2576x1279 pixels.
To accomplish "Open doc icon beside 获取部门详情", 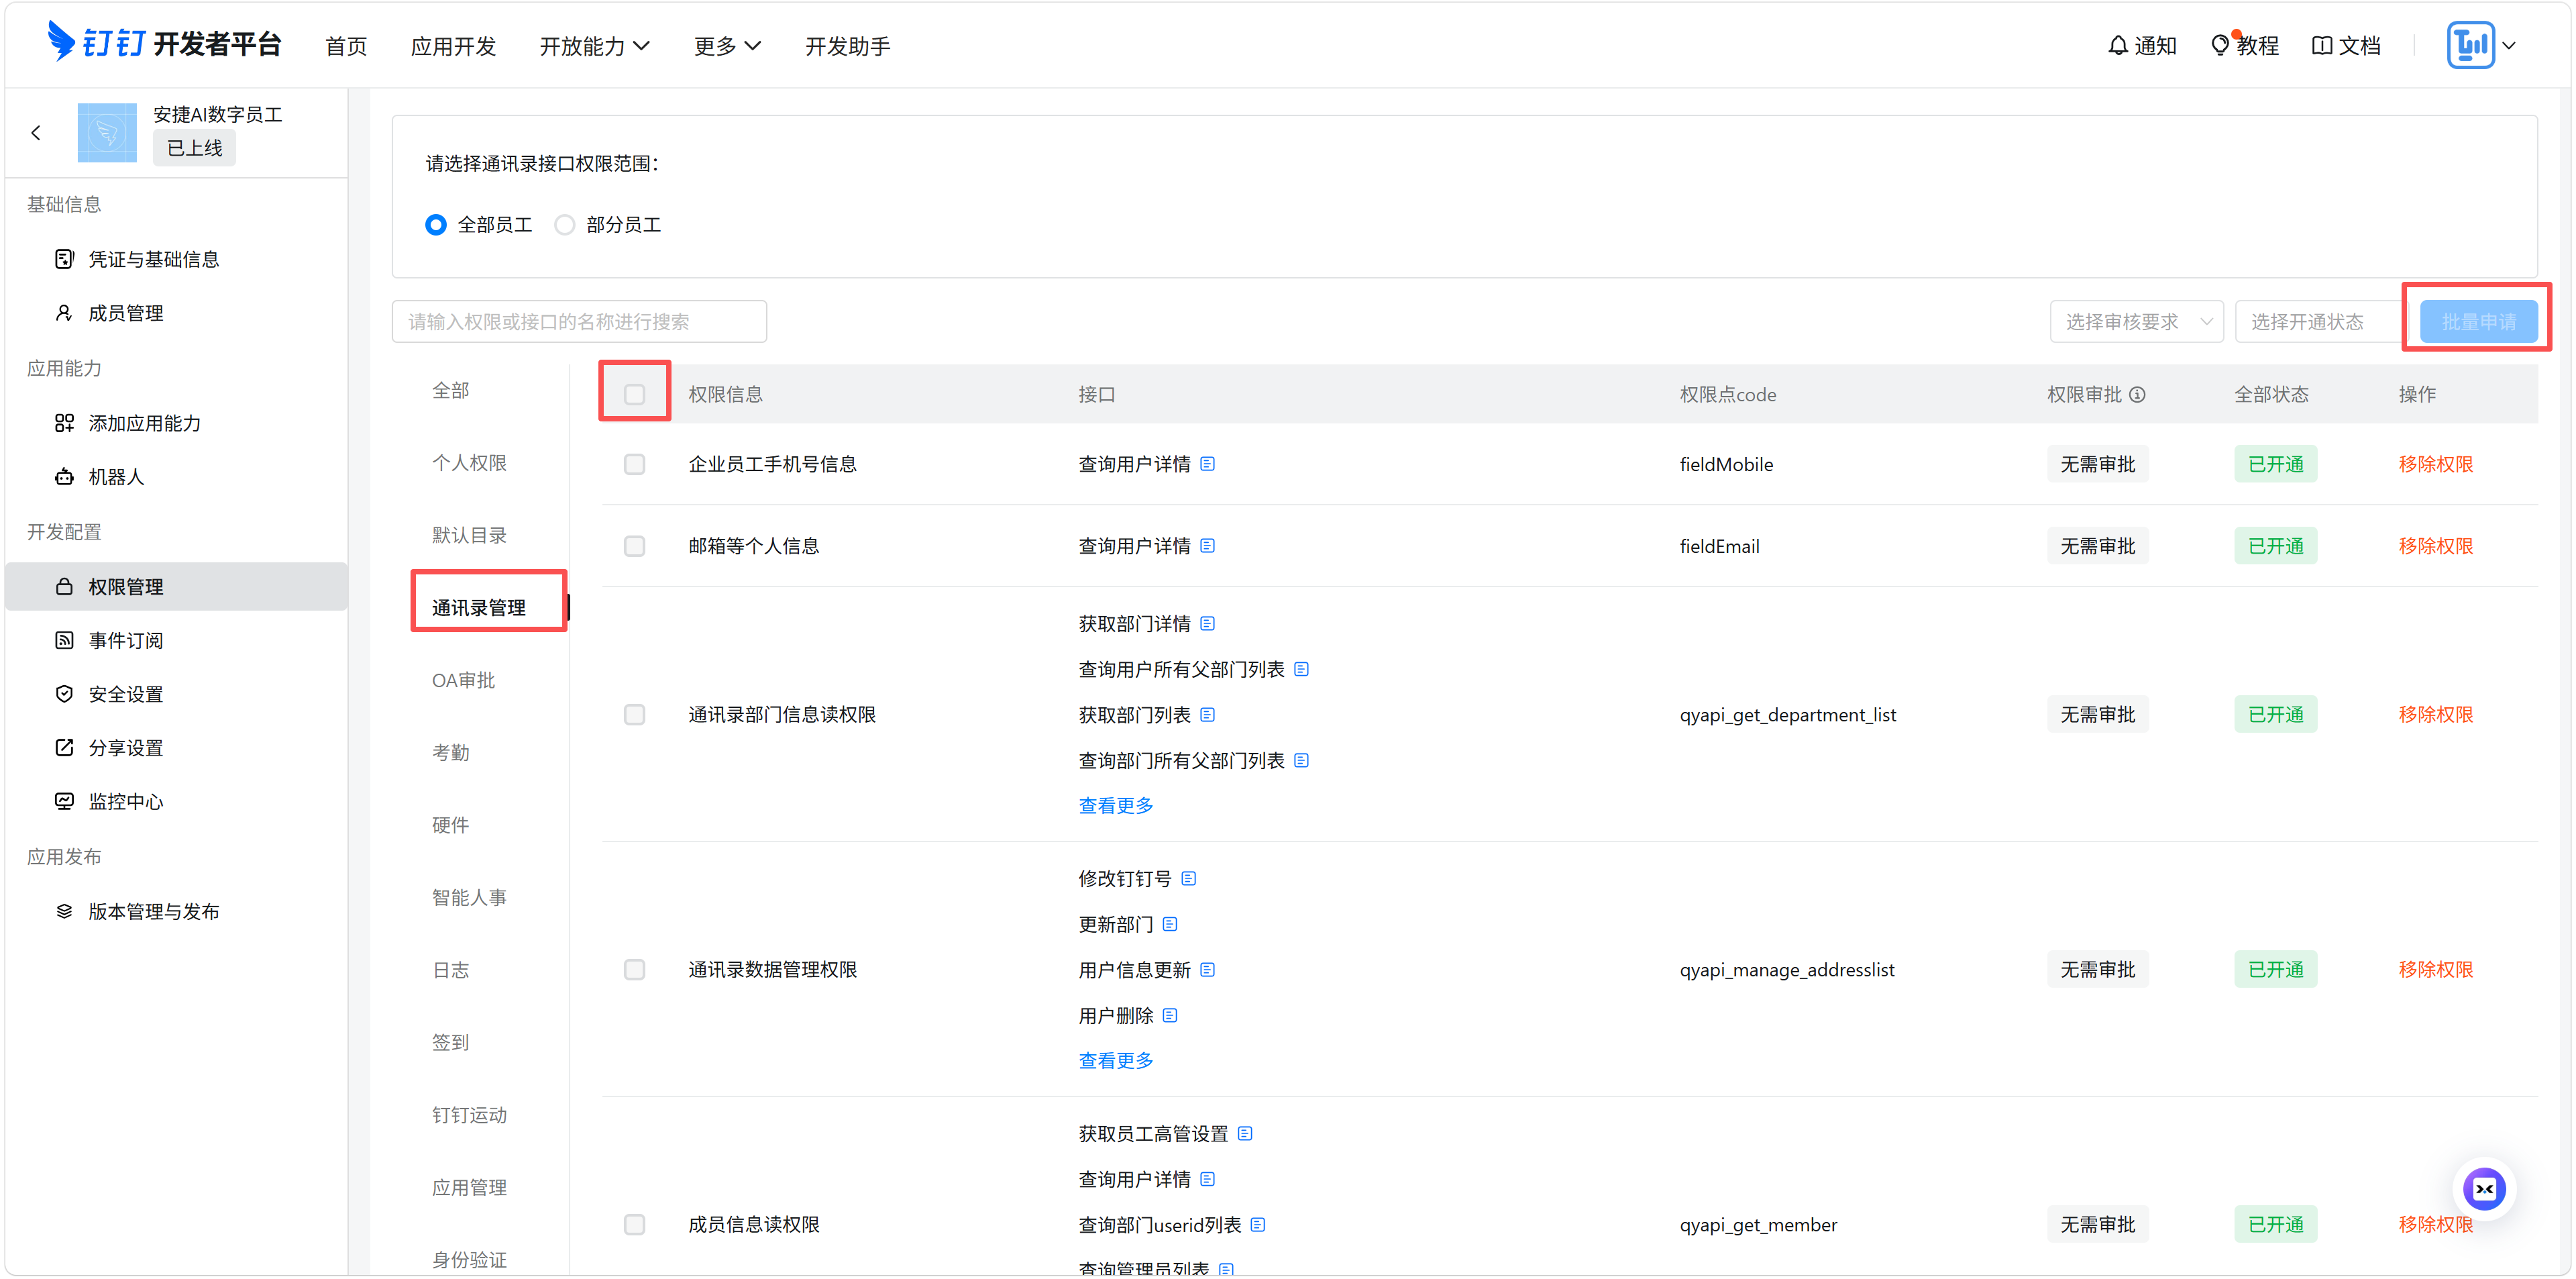I will tap(1208, 623).
